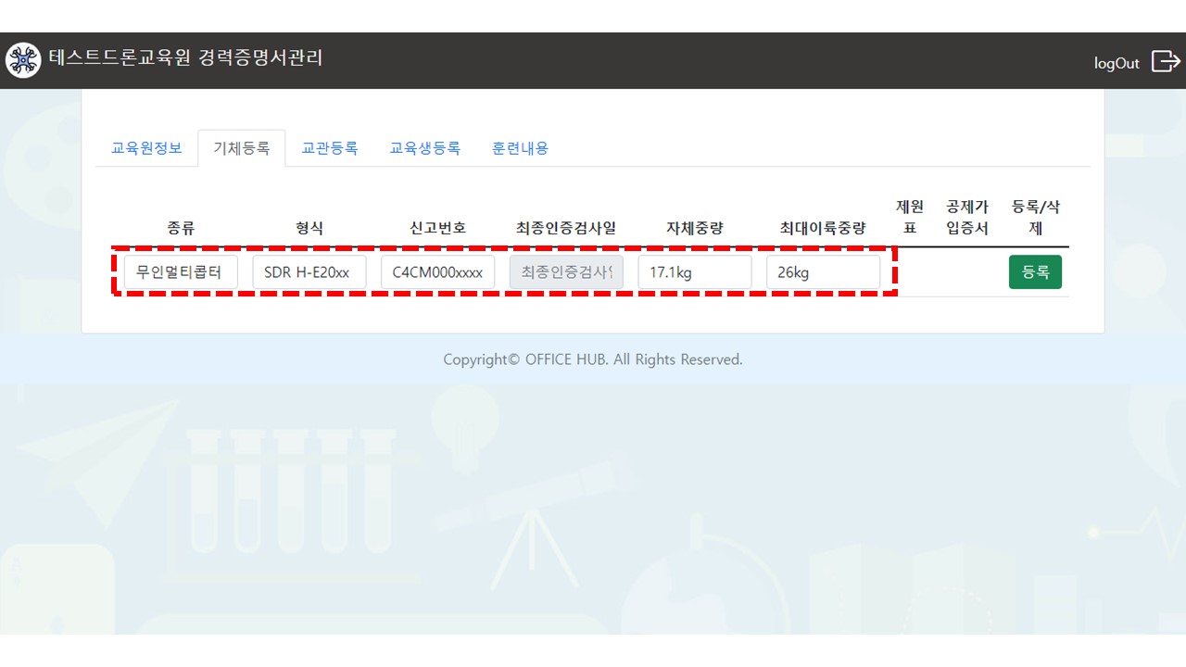Click the 제원표 column header
Viewport: 1186px width, 667px height.
(909, 217)
